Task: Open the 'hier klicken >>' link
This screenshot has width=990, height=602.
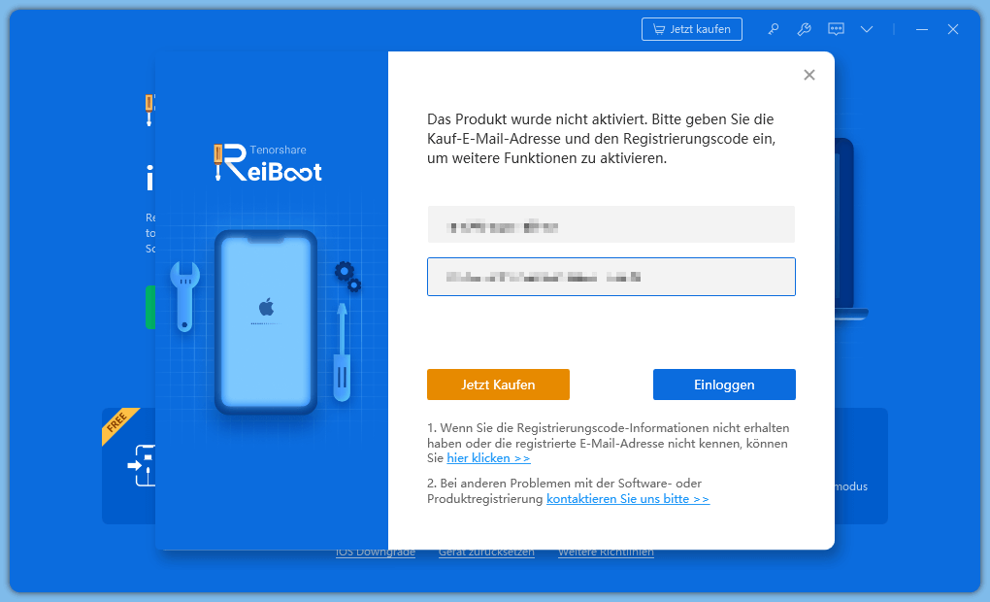Action: 488,458
